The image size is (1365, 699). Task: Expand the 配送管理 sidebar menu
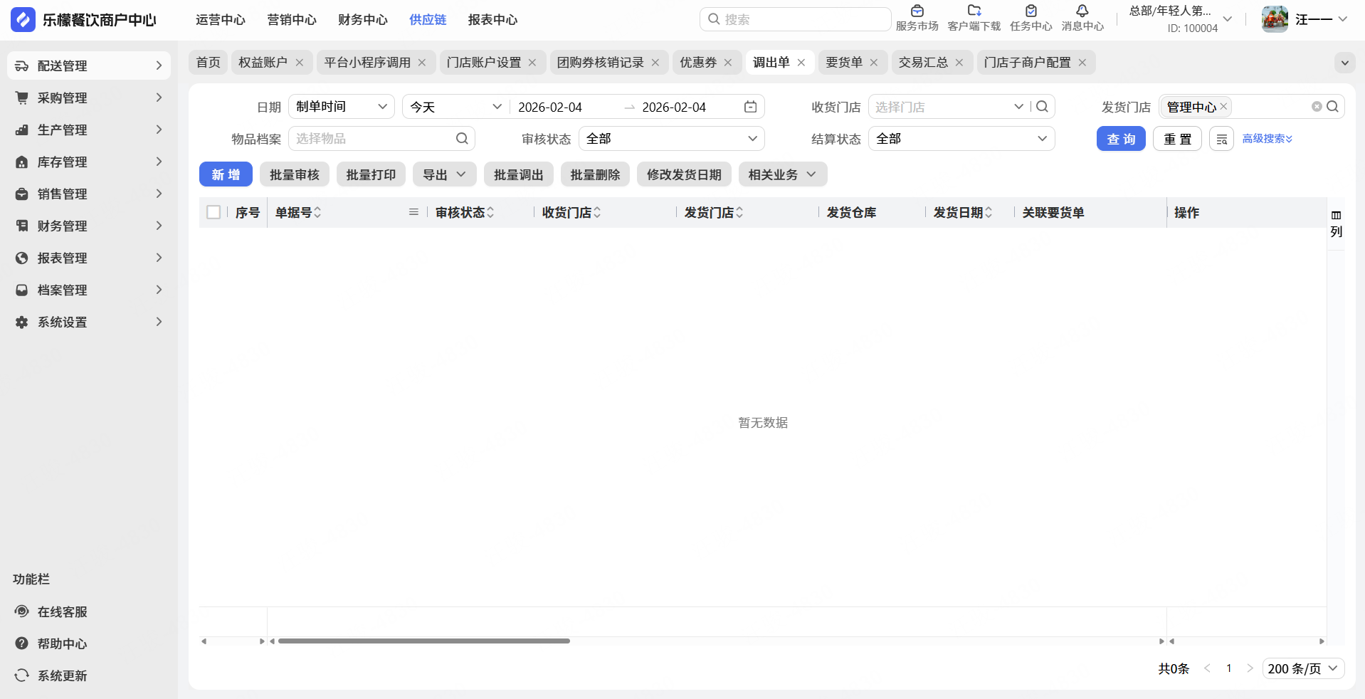point(89,65)
